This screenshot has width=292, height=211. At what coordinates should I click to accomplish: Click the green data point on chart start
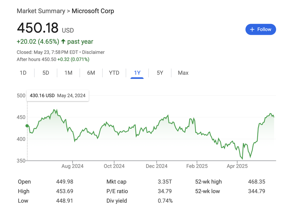[x=27, y=126]
